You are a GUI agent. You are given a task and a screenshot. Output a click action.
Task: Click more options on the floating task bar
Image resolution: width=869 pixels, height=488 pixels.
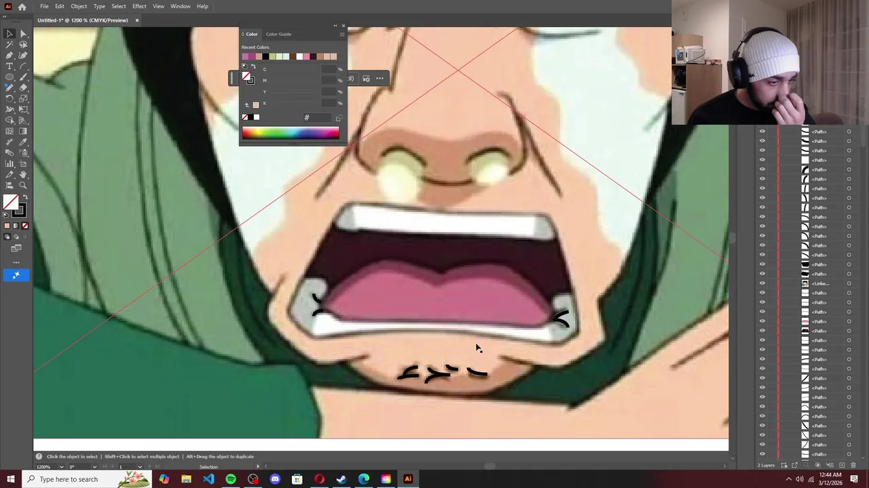[380, 79]
